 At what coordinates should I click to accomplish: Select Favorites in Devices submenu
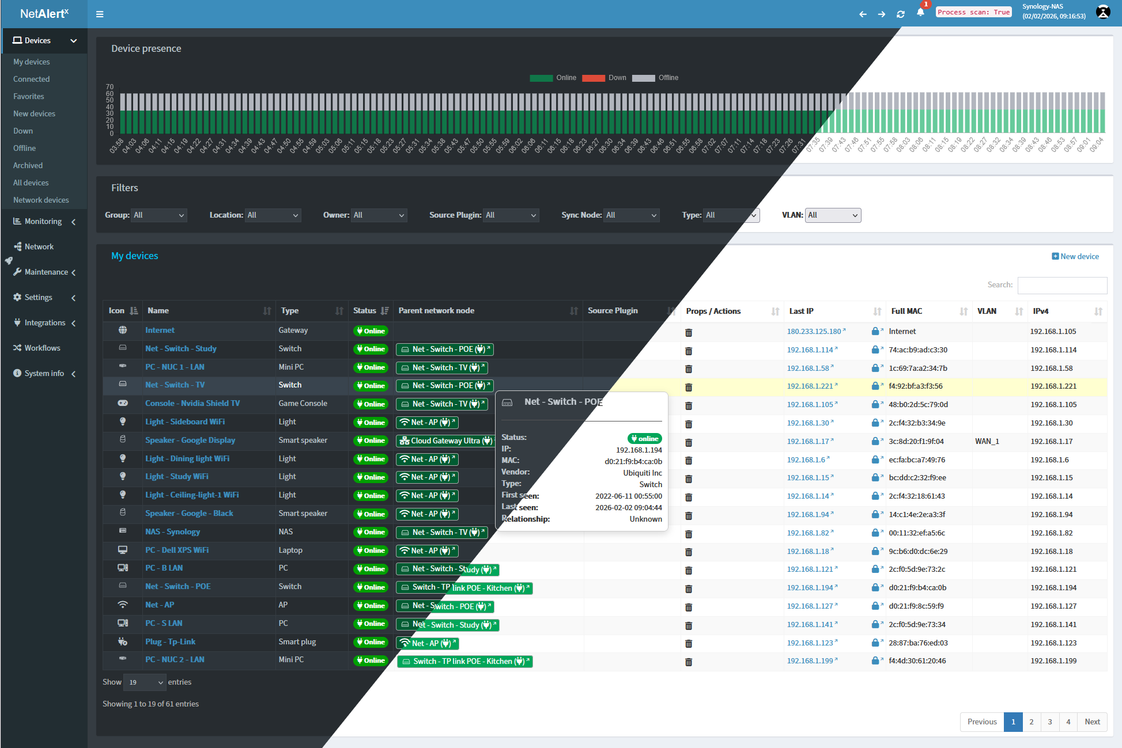click(29, 96)
